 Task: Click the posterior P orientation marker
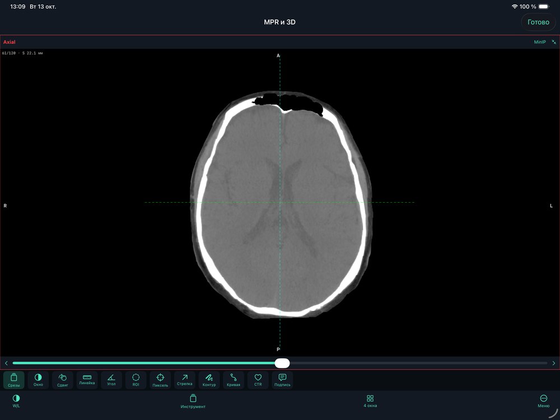tap(278, 349)
